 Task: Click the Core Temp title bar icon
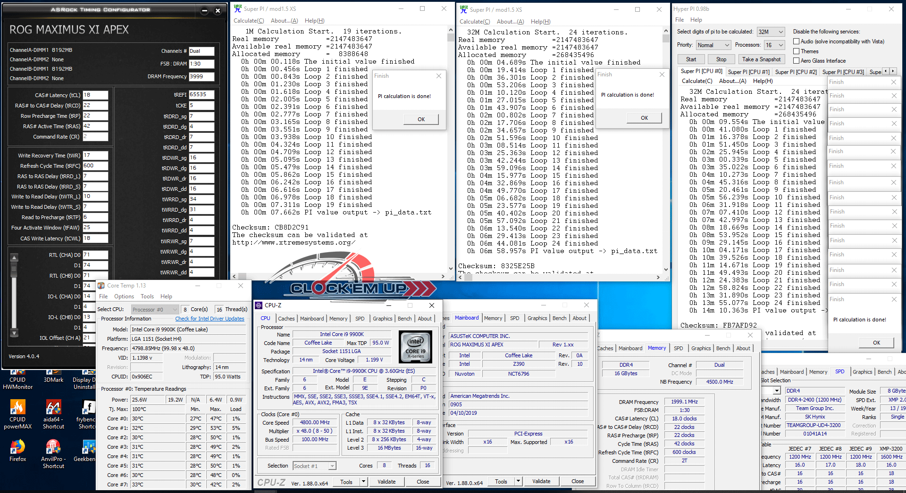click(101, 286)
